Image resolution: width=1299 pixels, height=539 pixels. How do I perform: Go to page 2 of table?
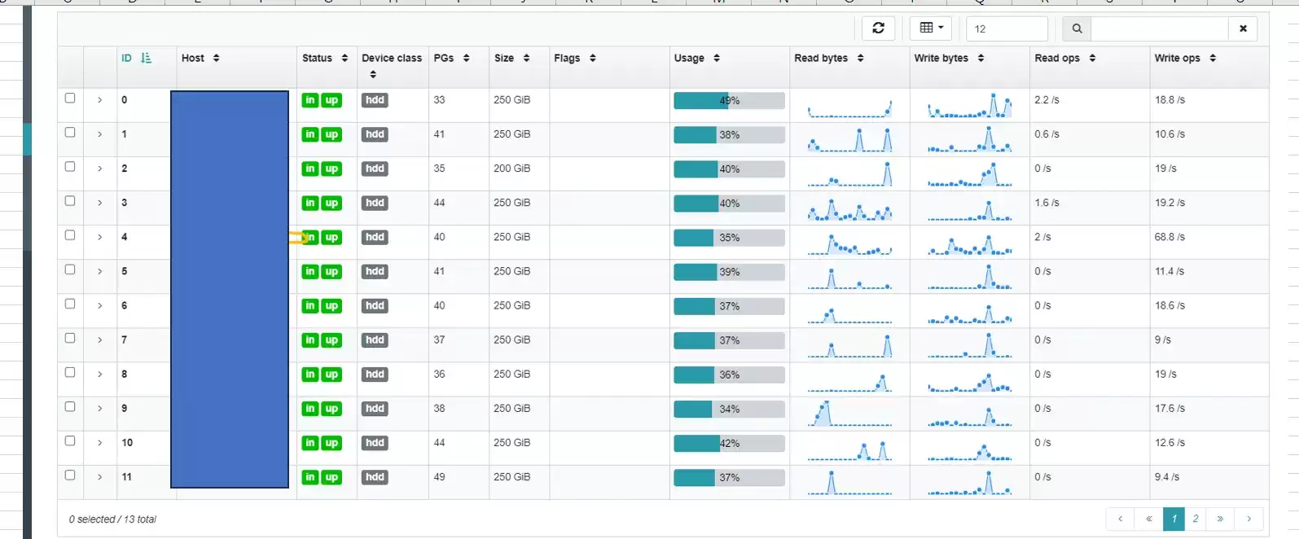1195,519
